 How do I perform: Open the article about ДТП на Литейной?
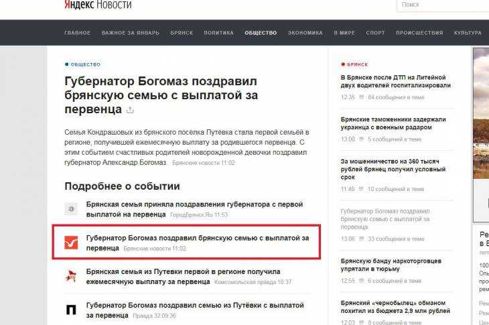(395, 81)
